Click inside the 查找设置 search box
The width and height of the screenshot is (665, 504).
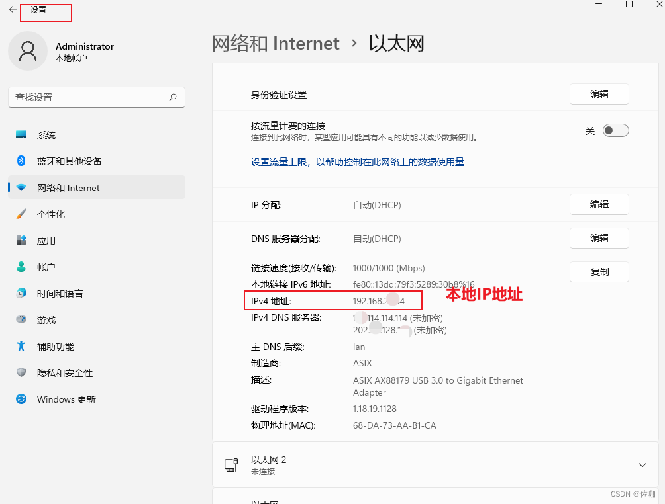[x=96, y=97]
